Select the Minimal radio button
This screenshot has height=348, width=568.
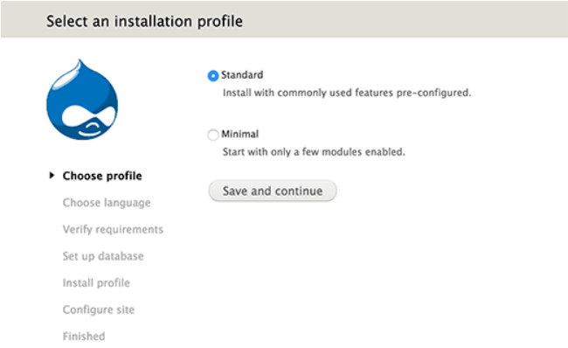coord(213,135)
